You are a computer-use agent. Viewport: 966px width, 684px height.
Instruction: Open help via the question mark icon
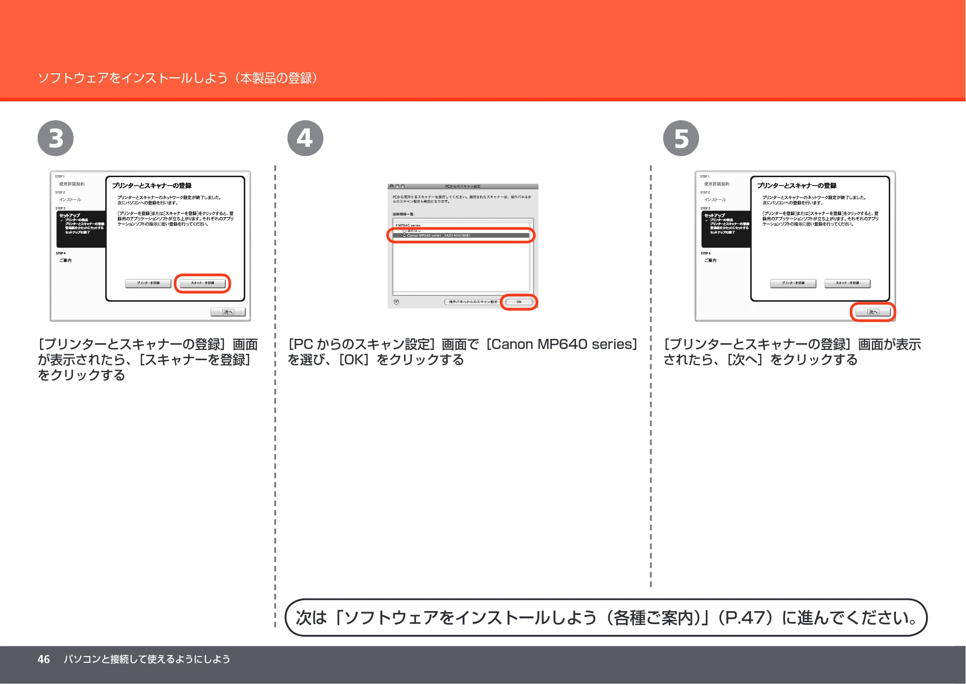(x=396, y=302)
